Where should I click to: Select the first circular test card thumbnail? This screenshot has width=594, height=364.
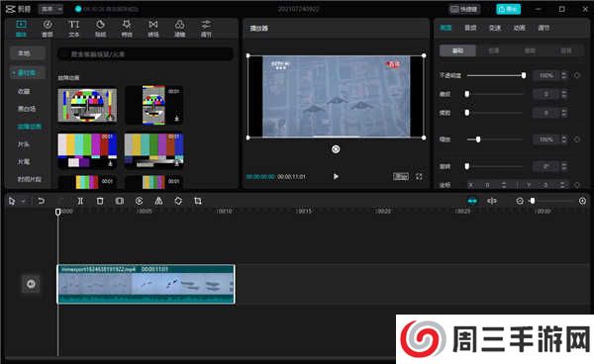coord(87,106)
